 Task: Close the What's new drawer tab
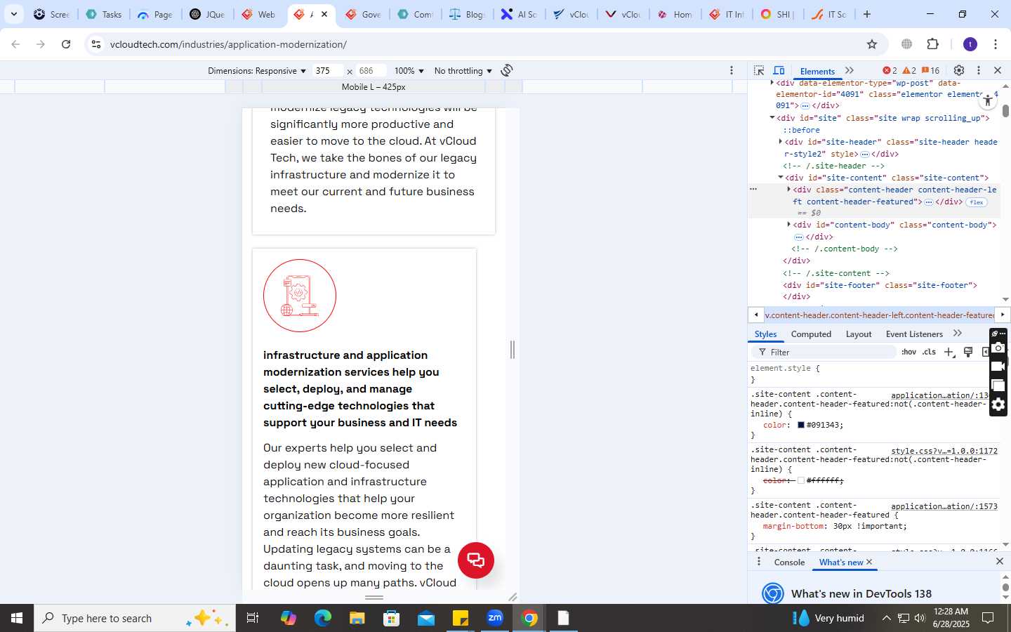point(869,562)
